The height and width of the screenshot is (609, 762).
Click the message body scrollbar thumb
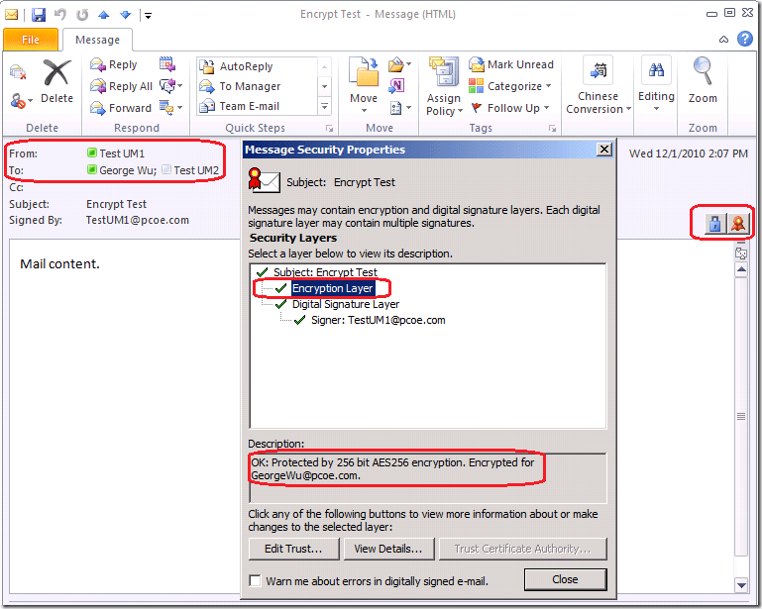[741, 416]
